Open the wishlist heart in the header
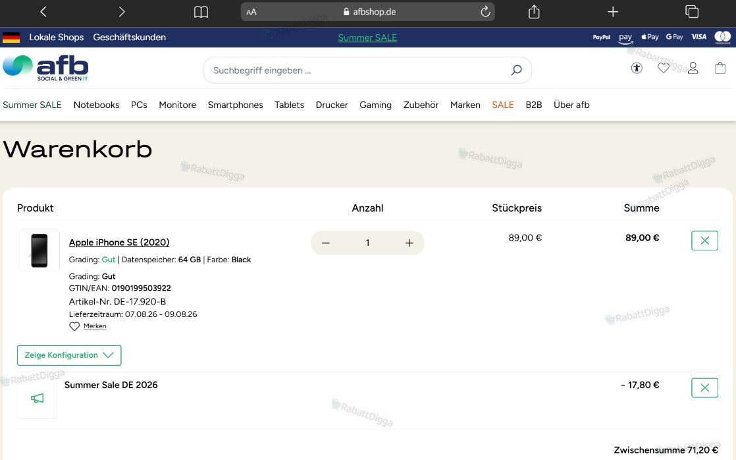 (663, 68)
